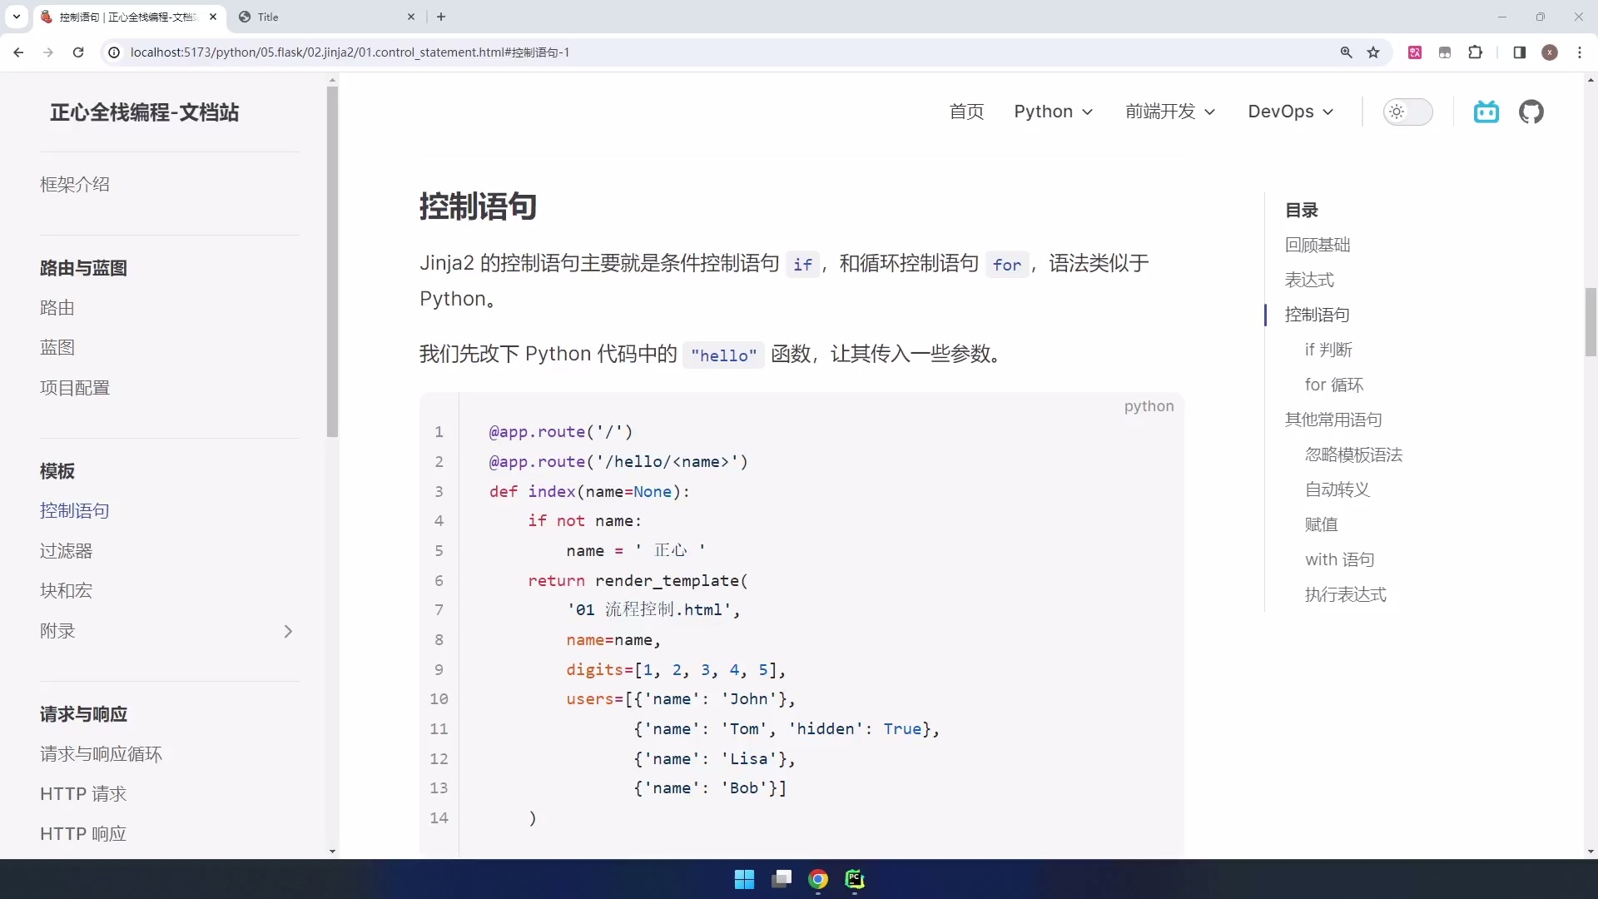Screen dimensions: 1598x899
Task: Open the bilibili icon in the site navbar
Action: 1486,112
